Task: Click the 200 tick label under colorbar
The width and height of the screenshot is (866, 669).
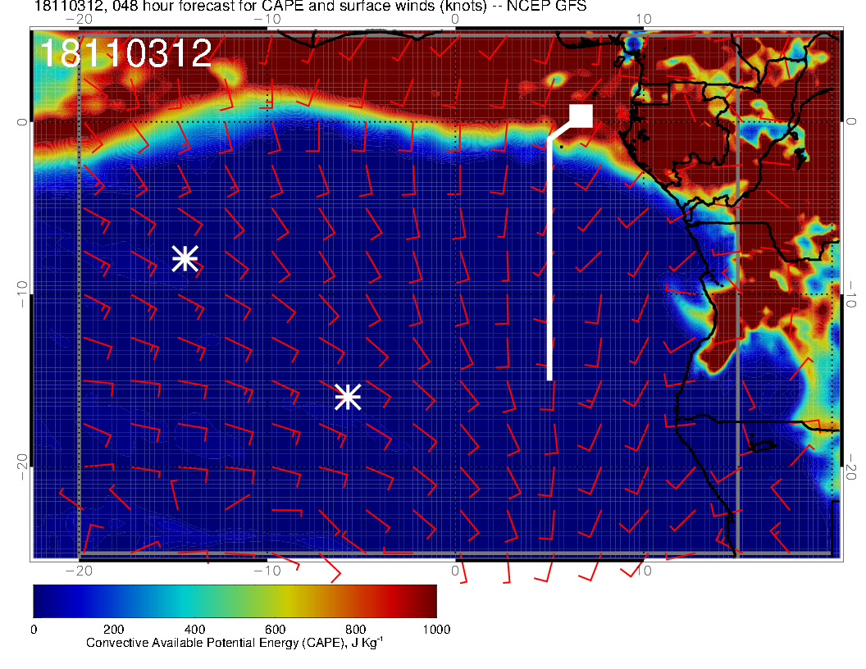Action: pos(113,630)
